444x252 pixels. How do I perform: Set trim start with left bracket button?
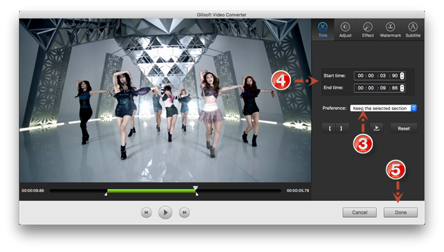pos(330,128)
